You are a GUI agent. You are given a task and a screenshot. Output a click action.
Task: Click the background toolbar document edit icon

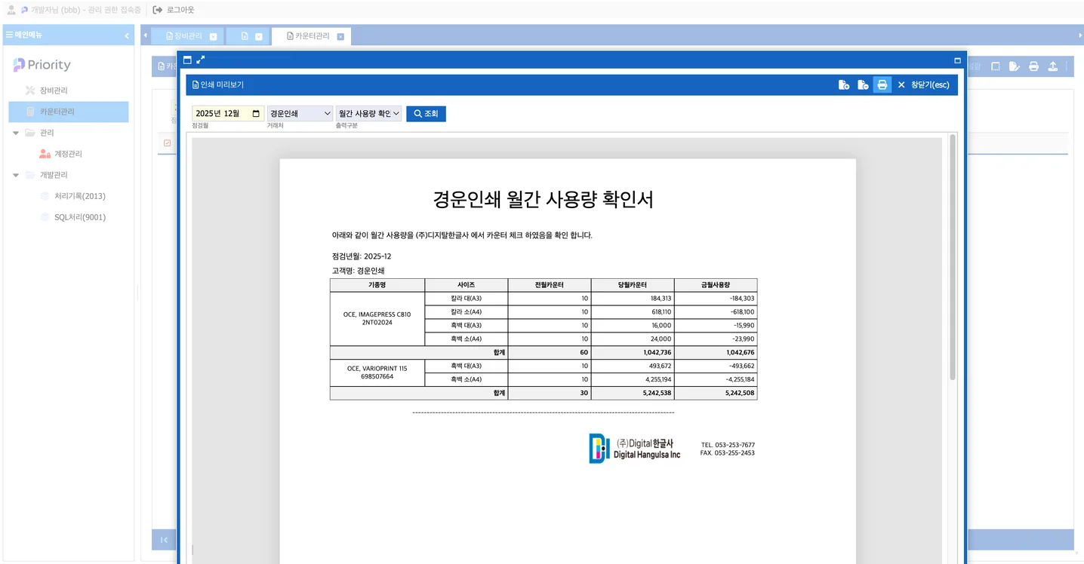pos(1015,66)
